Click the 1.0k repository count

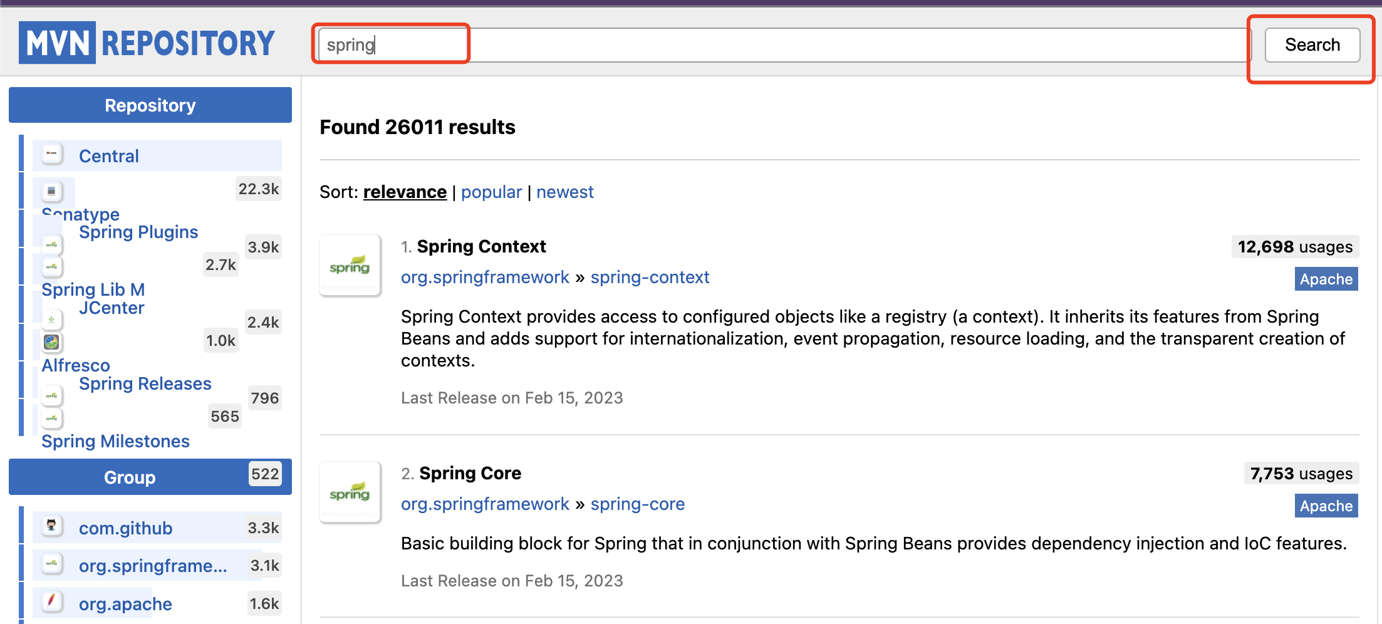coord(221,341)
